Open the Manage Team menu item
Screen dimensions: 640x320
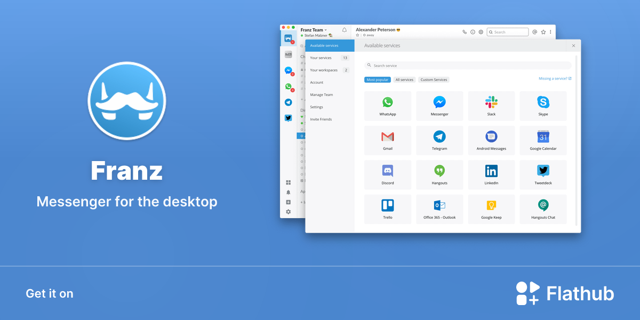pyautogui.click(x=330, y=94)
